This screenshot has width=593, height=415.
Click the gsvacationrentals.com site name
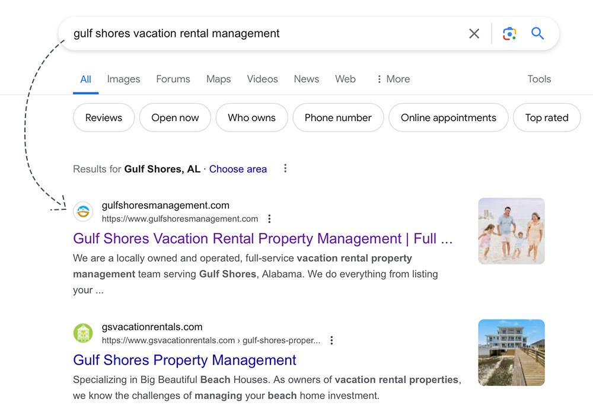point(152,327)
